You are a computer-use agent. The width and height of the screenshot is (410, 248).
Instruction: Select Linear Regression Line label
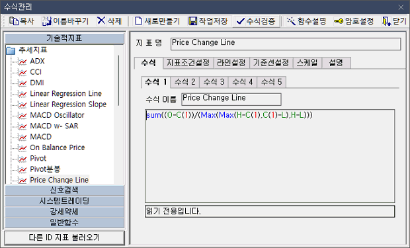[x=65, y=94]
